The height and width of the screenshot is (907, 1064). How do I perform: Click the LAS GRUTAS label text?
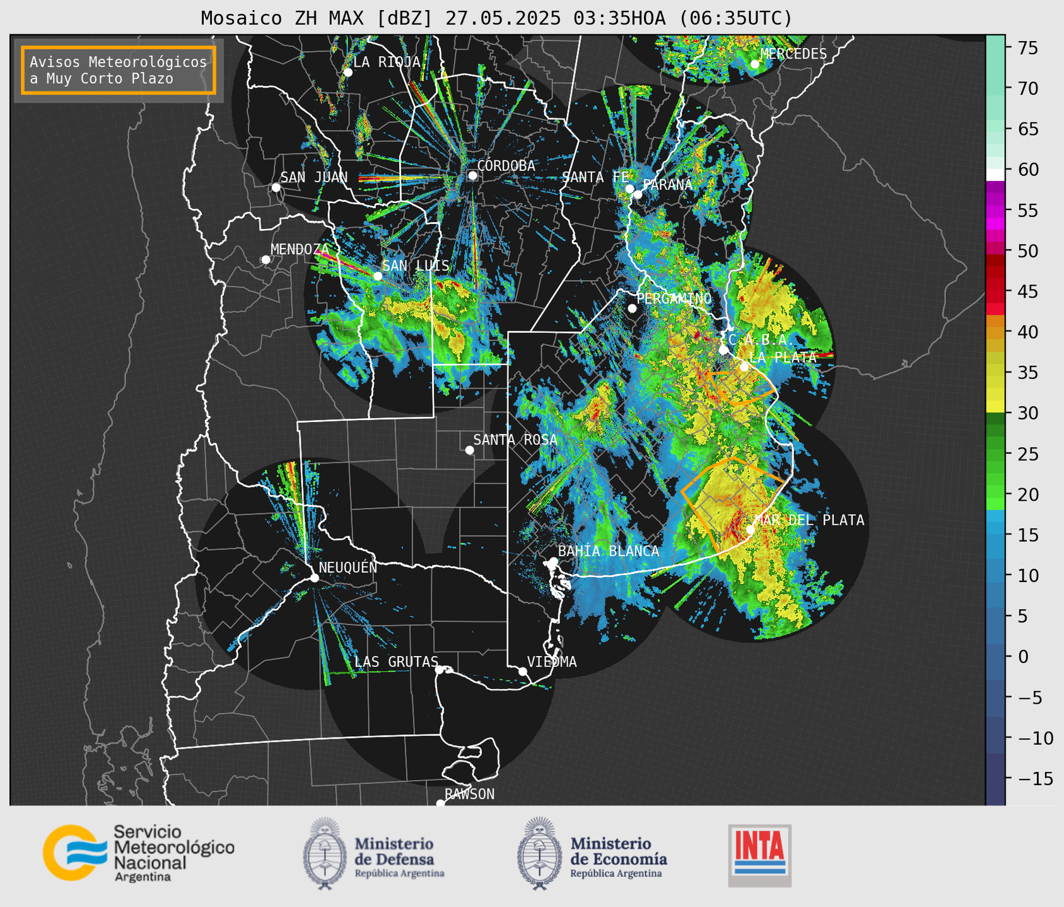tap(396, 662)
